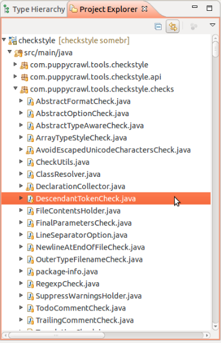Click the LineSeparatorOption.java file icon
Viewport: 221px width, 343px height.
click(x=30, y=235)
